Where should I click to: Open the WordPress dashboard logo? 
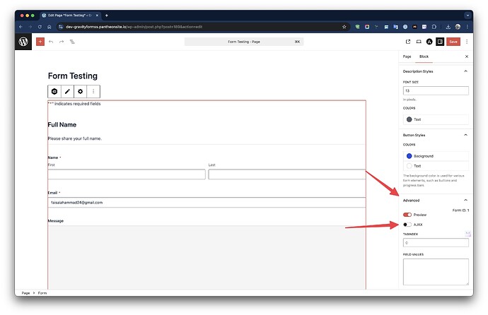click(x=23, y=42)
